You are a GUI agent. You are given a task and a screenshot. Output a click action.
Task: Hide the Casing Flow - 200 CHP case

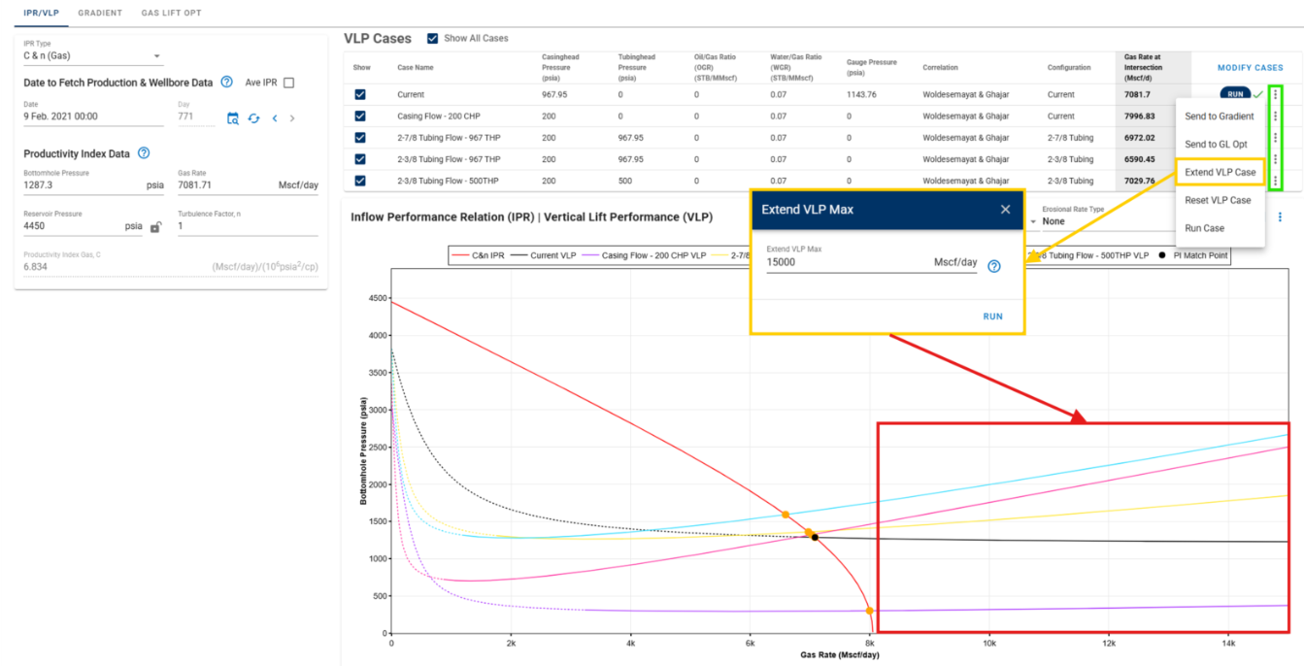[361, 117]
